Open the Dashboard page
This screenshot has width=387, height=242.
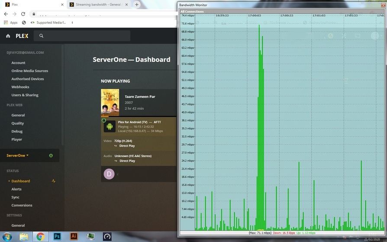click(20, 181)
